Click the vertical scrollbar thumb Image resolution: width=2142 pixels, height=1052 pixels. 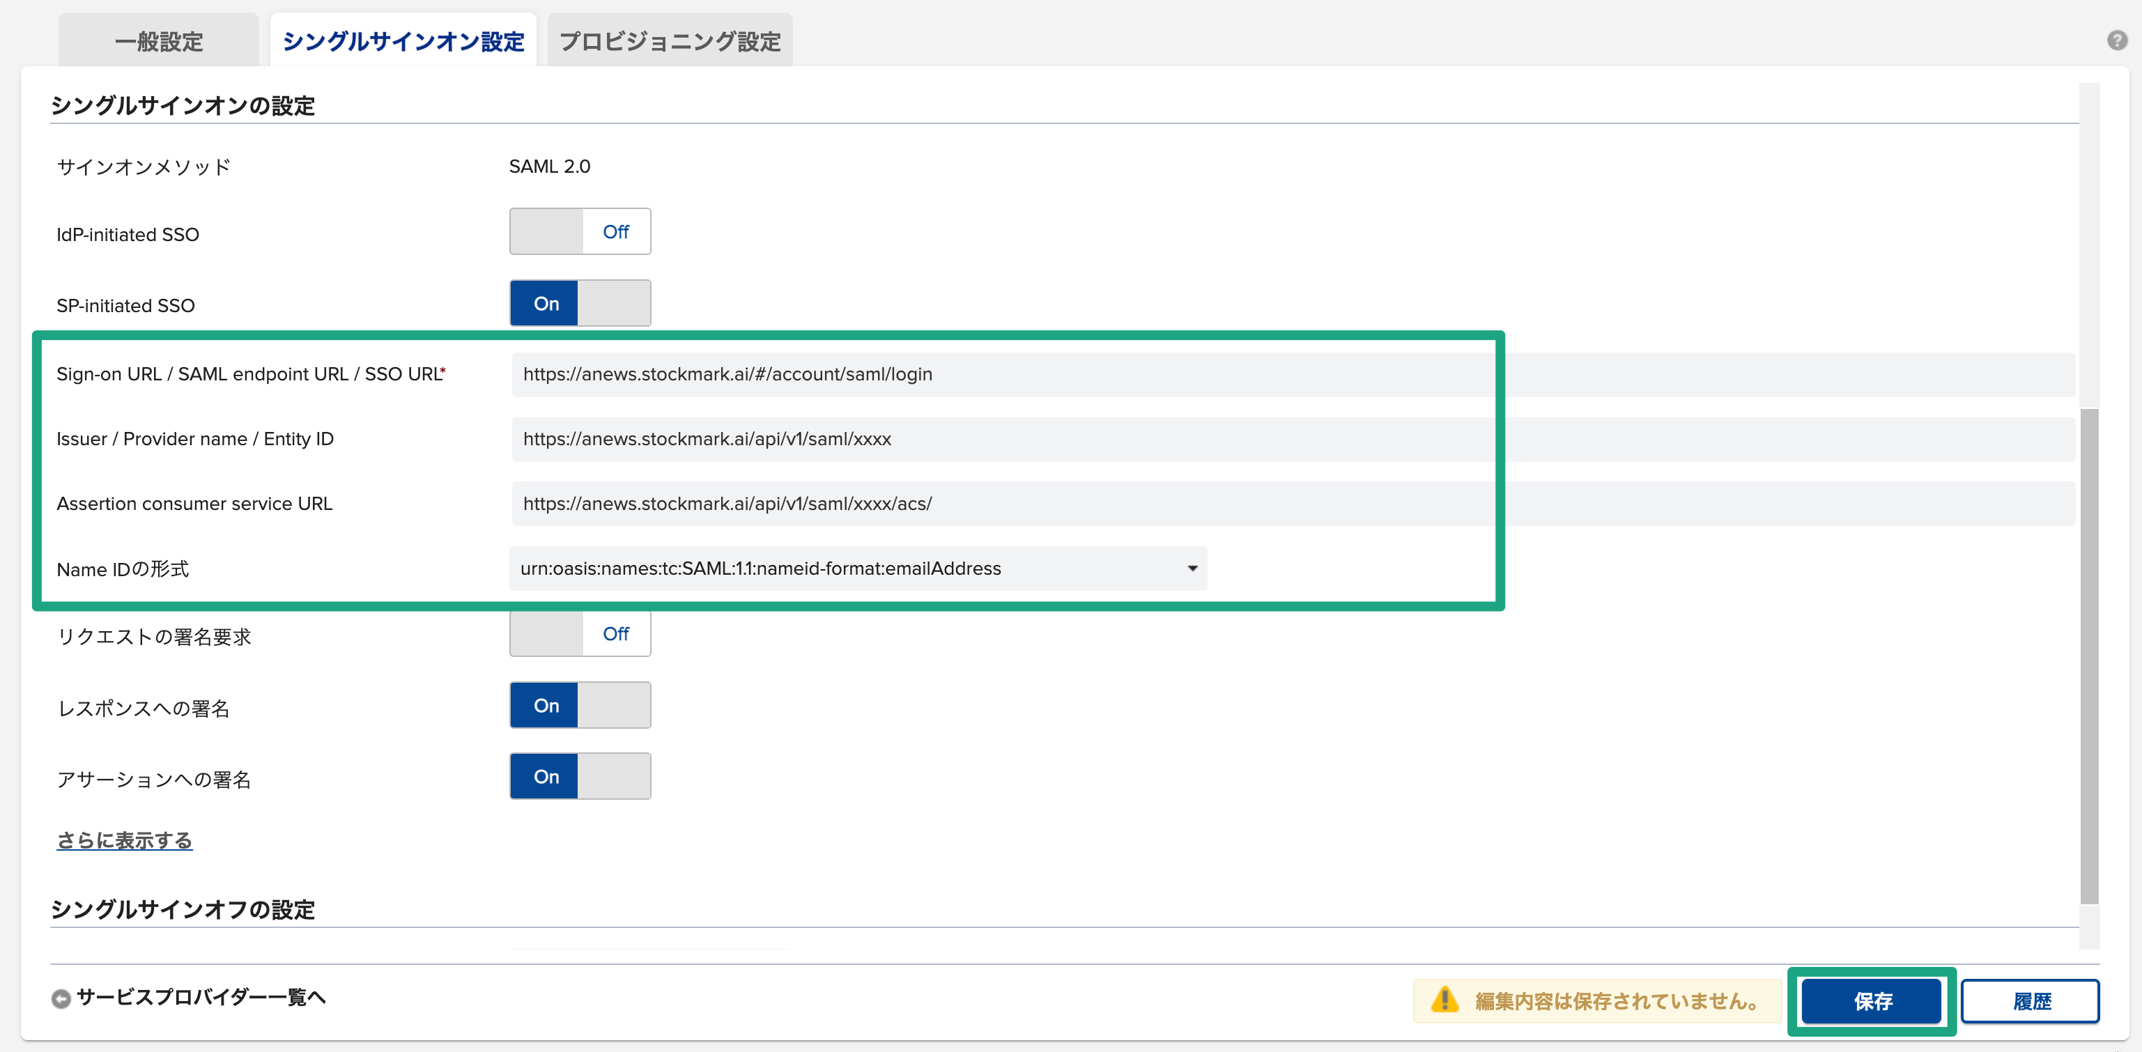tap(2089, 656)
